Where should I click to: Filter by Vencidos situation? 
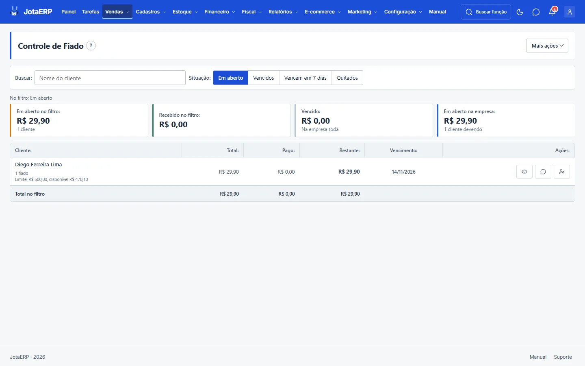pos(264,78)
